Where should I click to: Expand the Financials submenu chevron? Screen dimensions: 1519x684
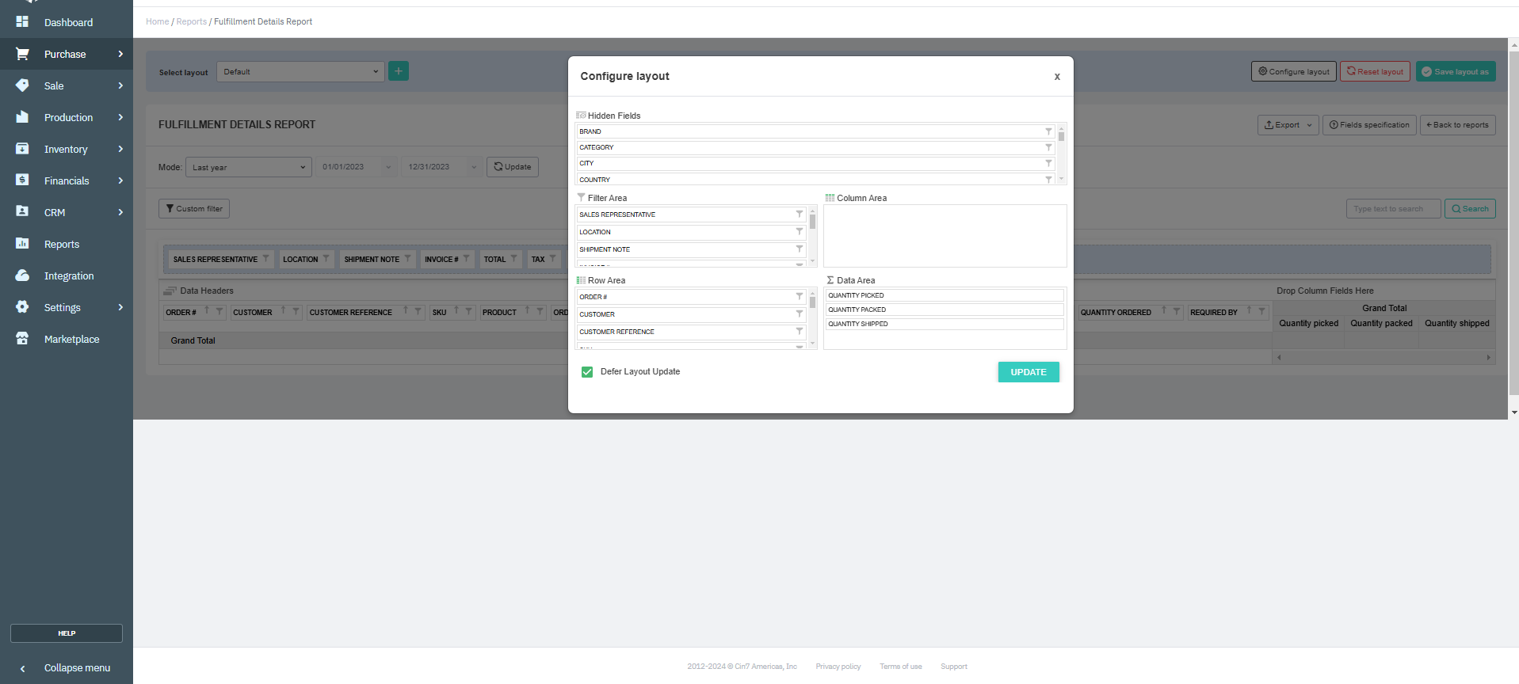click(x=120, y=180)
